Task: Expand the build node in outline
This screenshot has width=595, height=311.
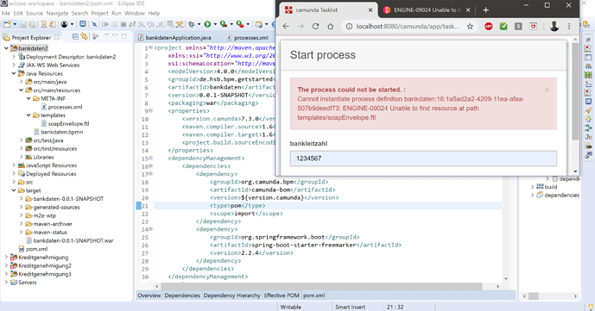Action: click(532, 187)
